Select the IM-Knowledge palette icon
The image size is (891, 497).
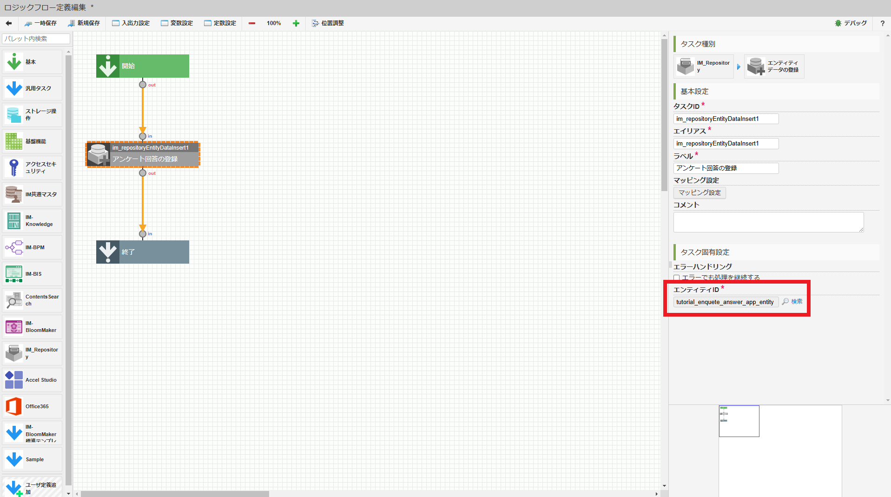[x=32, y=220]
